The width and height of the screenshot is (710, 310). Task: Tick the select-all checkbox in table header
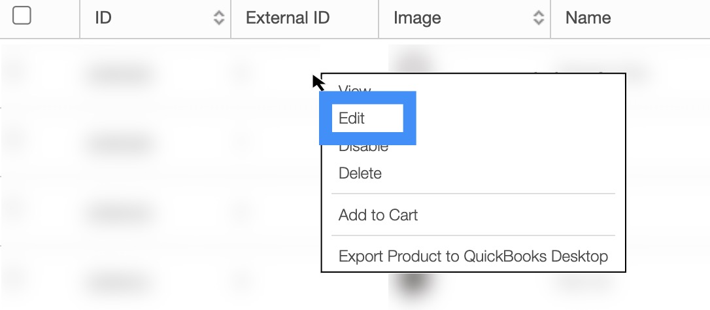[x=22, y=16]
